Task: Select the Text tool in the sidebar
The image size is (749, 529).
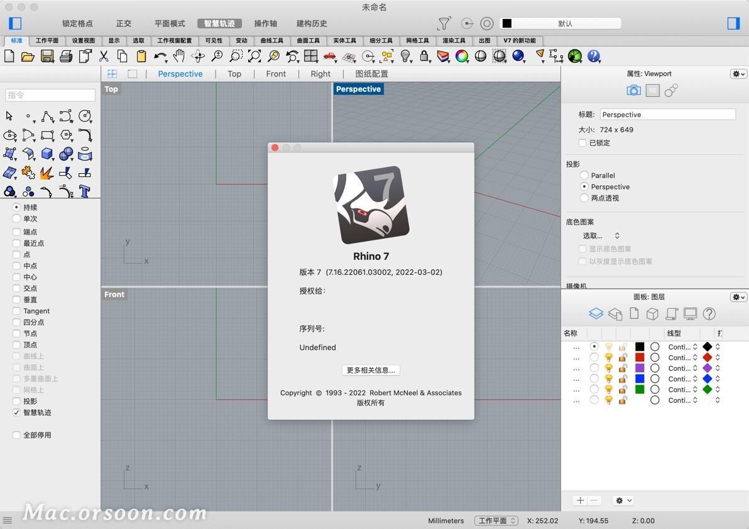Action: click(x=85, y=191)
